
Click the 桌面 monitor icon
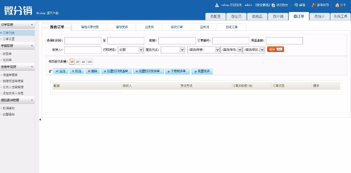296,5
